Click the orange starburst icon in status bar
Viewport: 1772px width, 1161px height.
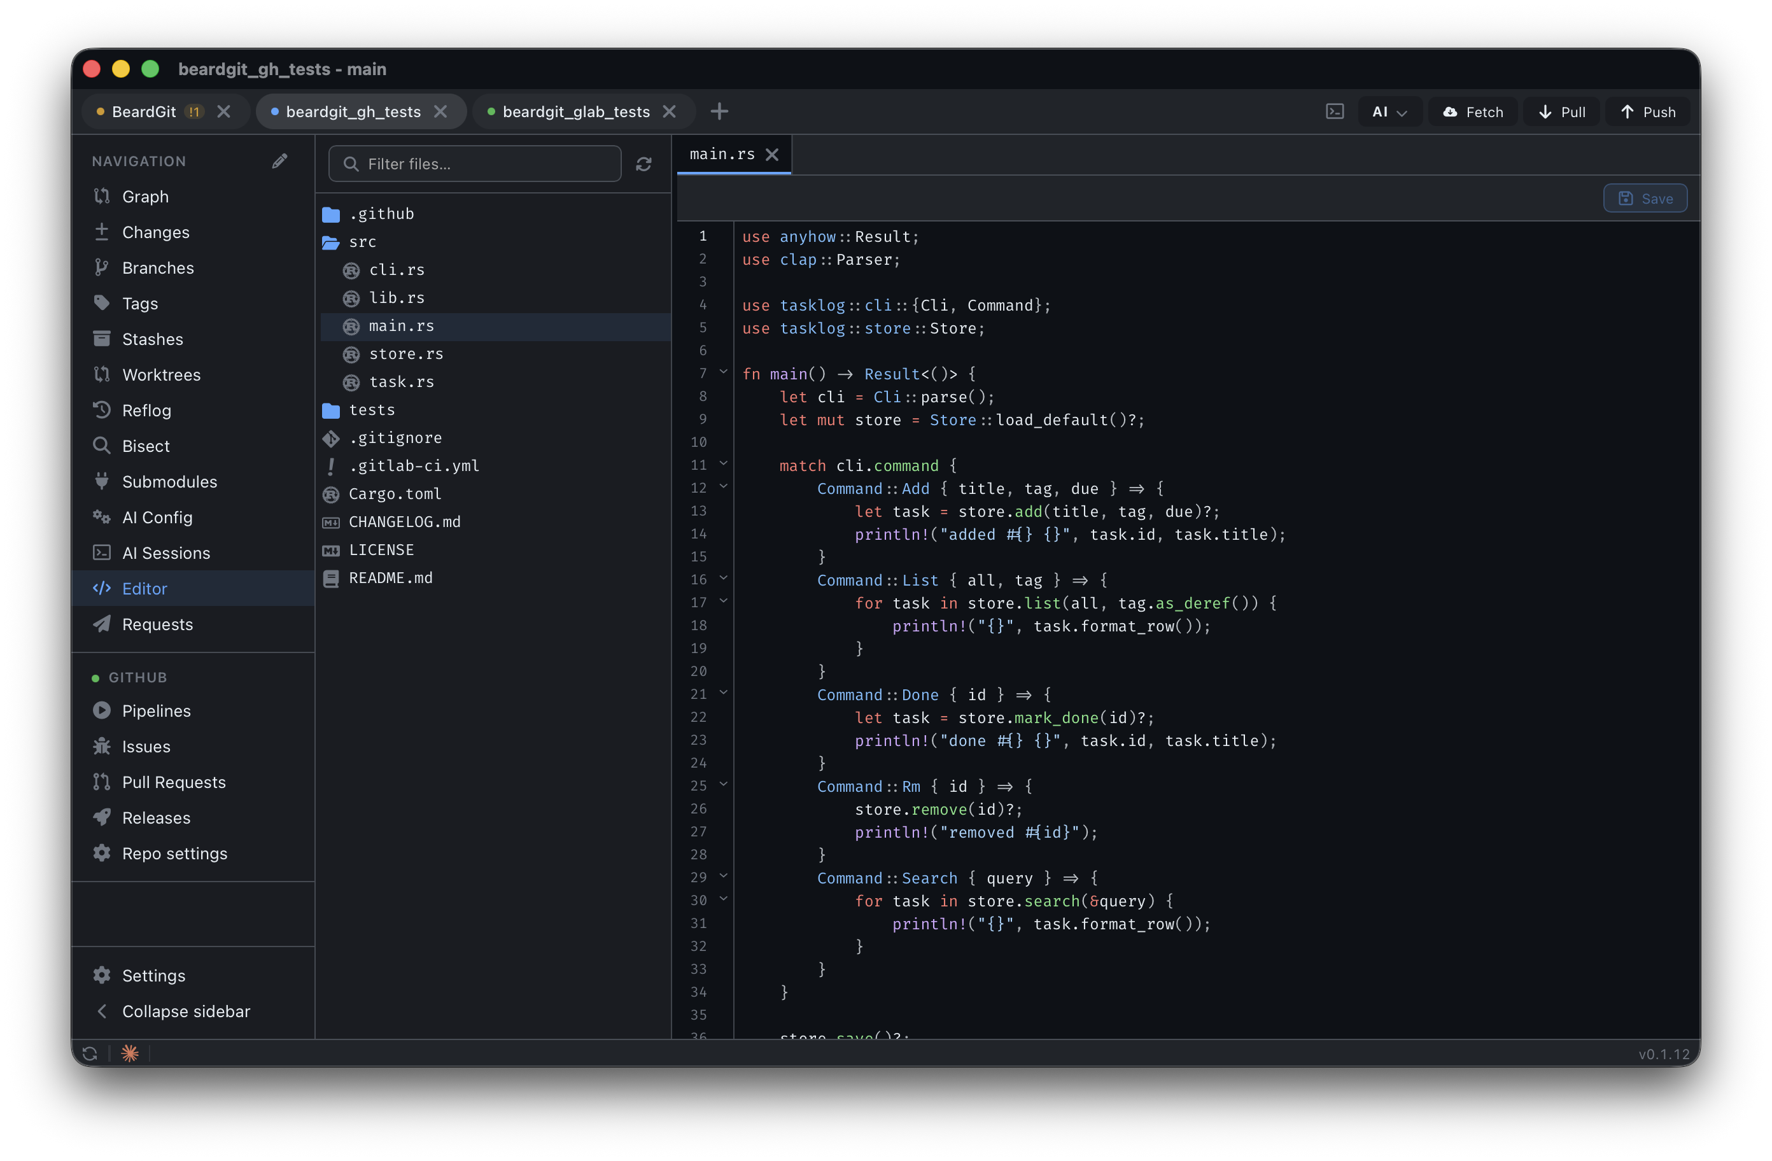point(130,1054)
